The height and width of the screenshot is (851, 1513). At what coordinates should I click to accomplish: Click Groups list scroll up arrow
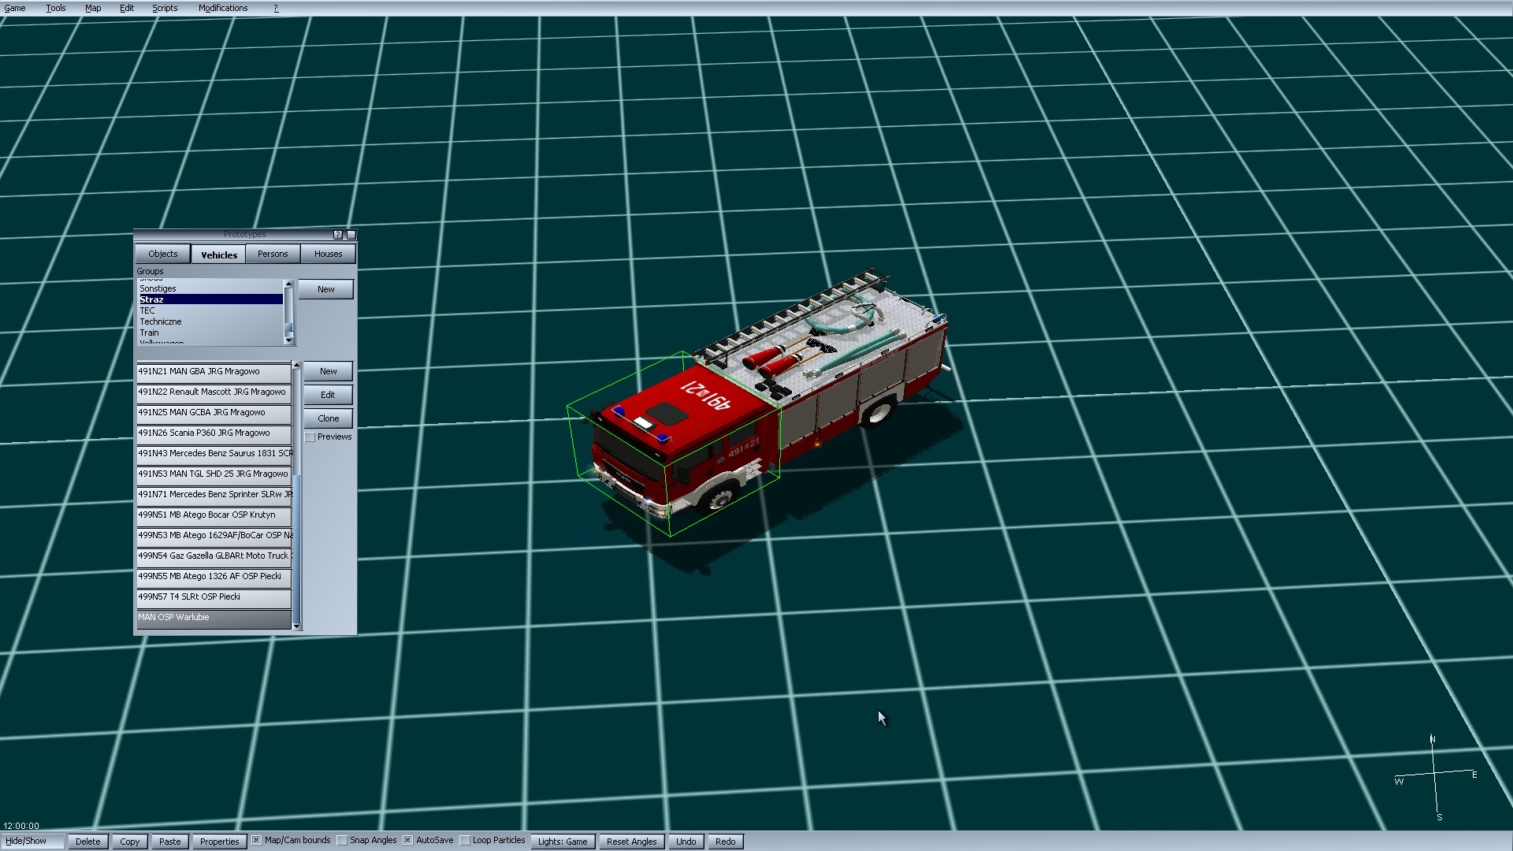click(x=289, y=284)
